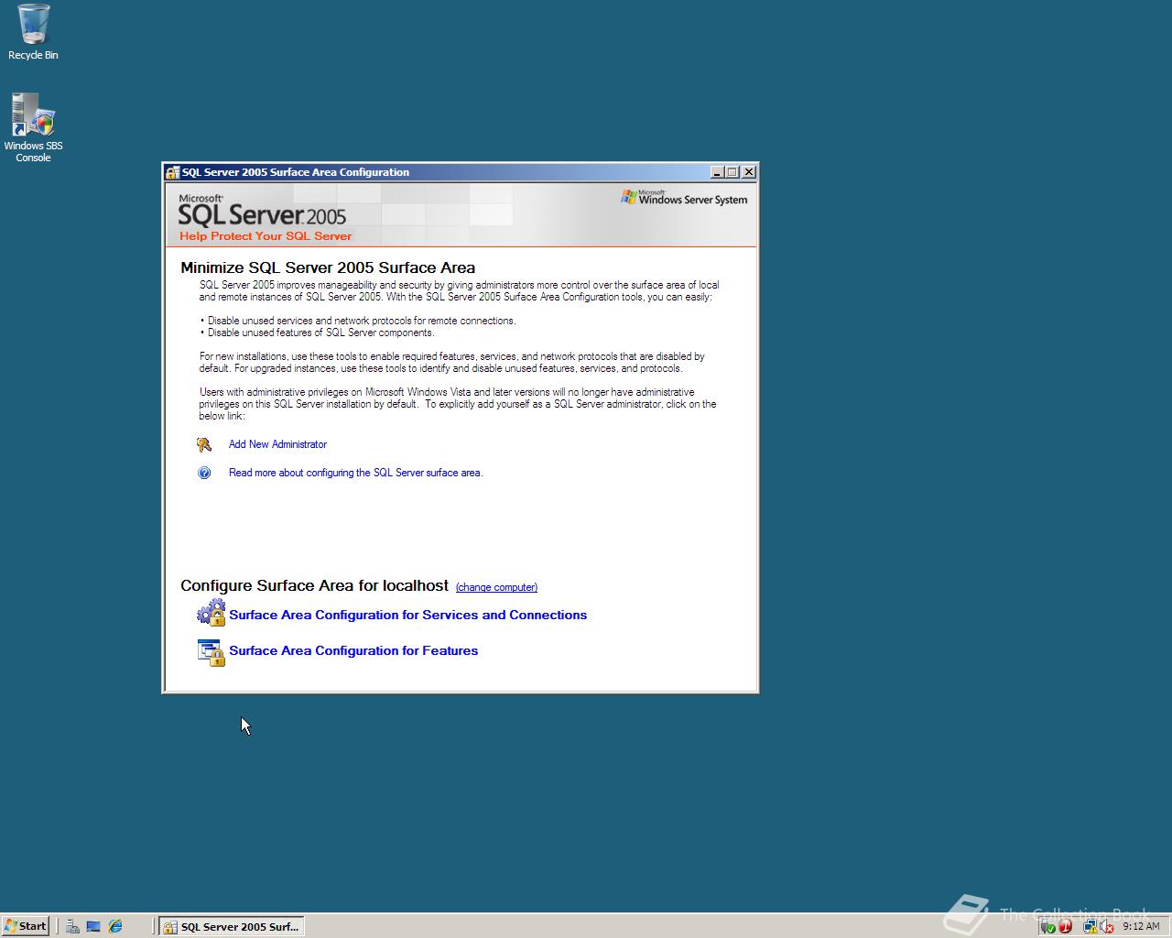Open Surface Area Configuration for Services and Connections
This screenshot has width=1172, height=938.
[407, 615]
